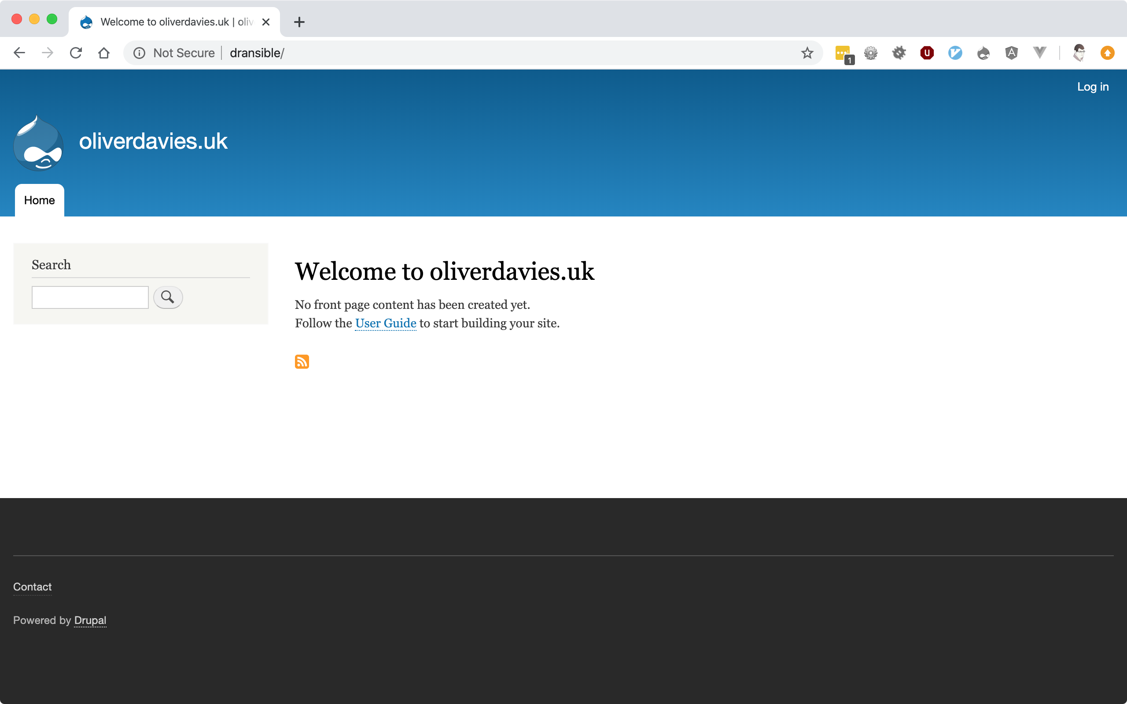Screen dimensions: 1127x704
Task: Click the RSS feed icon
Action: point(302,361)
